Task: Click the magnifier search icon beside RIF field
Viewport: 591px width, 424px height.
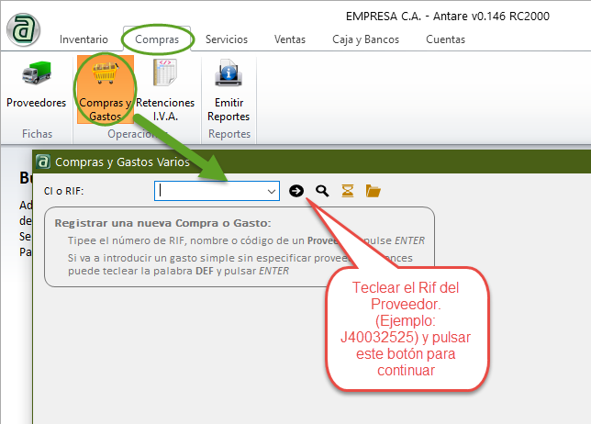Action: pos(322,191)
